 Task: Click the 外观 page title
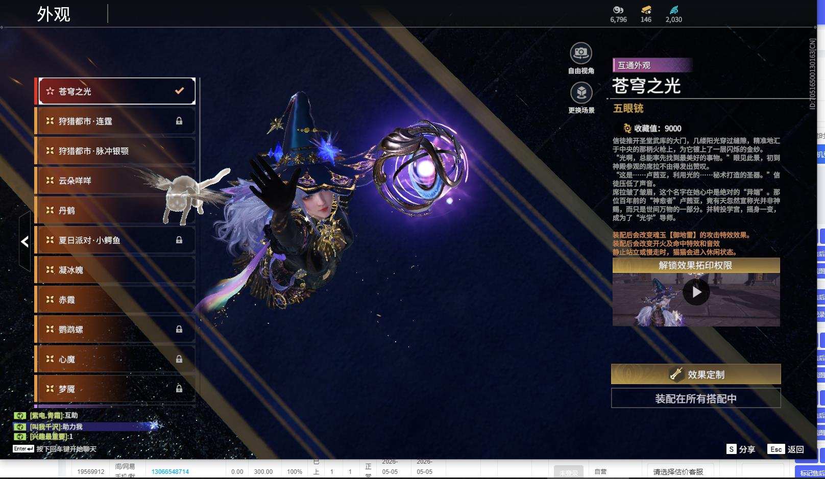(54, 14)
